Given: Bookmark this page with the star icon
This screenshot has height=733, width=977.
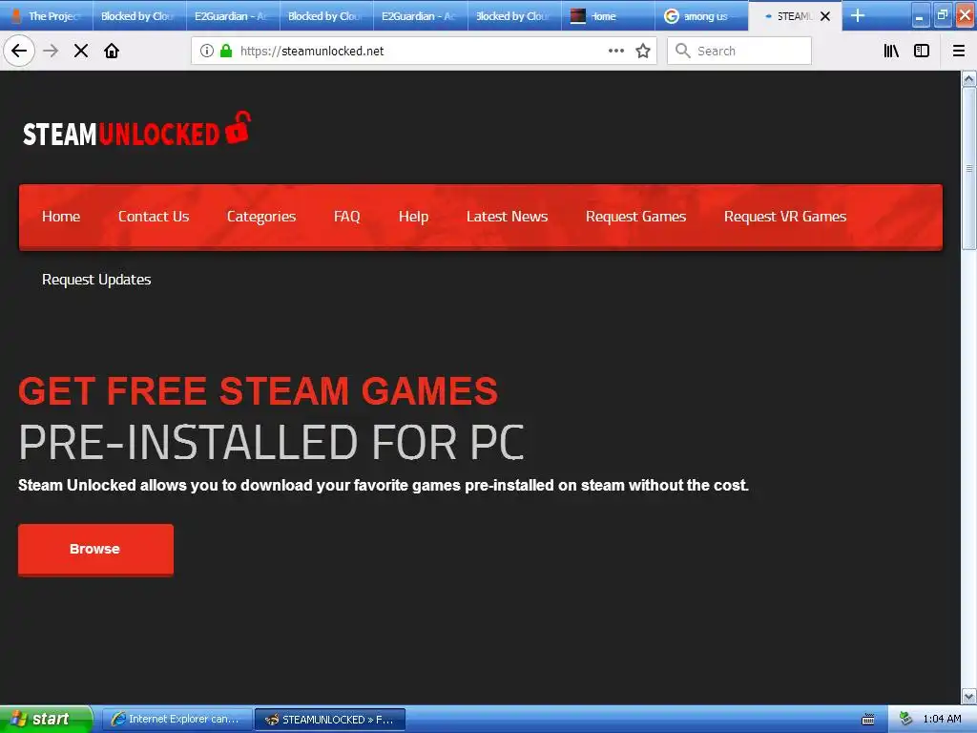Looking at the screenshot, I should [x=643, y=51].
